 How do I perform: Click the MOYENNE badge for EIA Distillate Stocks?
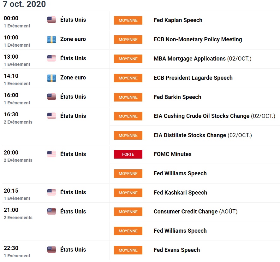pyautogui.click(x=128, y=135)
